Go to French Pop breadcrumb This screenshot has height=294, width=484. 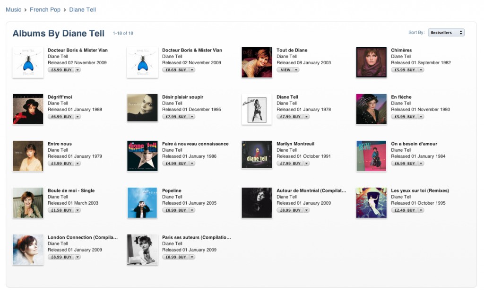[45, 9]
